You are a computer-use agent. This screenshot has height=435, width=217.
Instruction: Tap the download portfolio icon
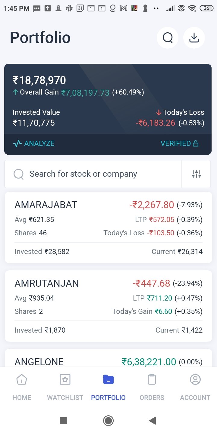(194, 38)
